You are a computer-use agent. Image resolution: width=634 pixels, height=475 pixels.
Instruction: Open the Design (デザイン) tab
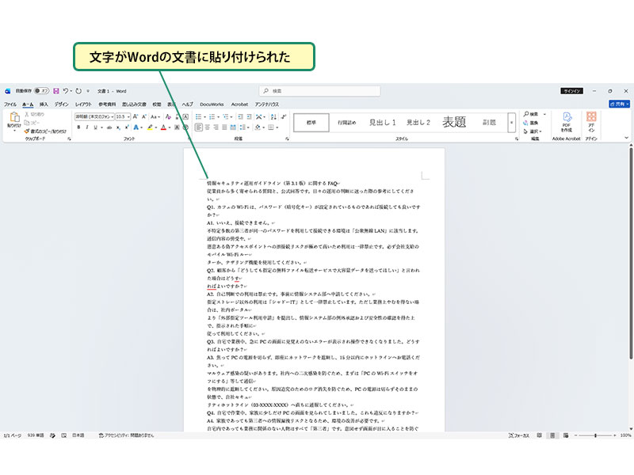(62, 104)
